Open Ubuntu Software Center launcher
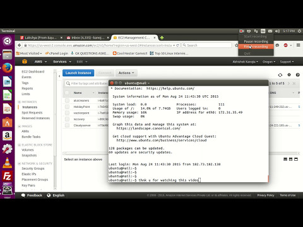The image size is (303, 227). (x=7, y=122)
